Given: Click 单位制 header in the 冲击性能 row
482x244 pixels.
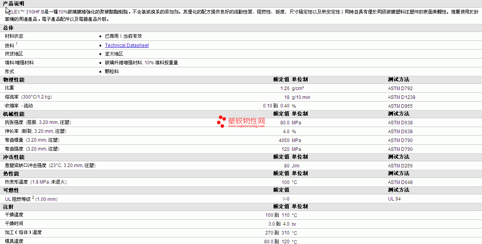Looking at the screenshot, I should pyautogui.click(x=300, y=157).
